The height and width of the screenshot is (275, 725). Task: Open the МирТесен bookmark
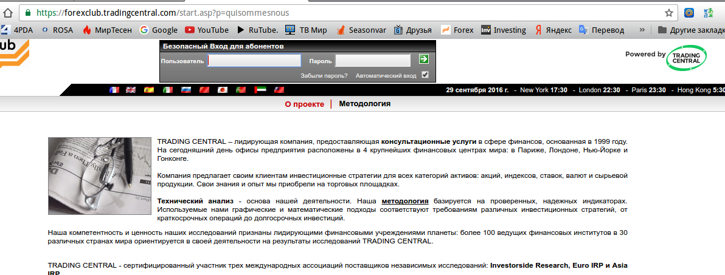(107, 30)
